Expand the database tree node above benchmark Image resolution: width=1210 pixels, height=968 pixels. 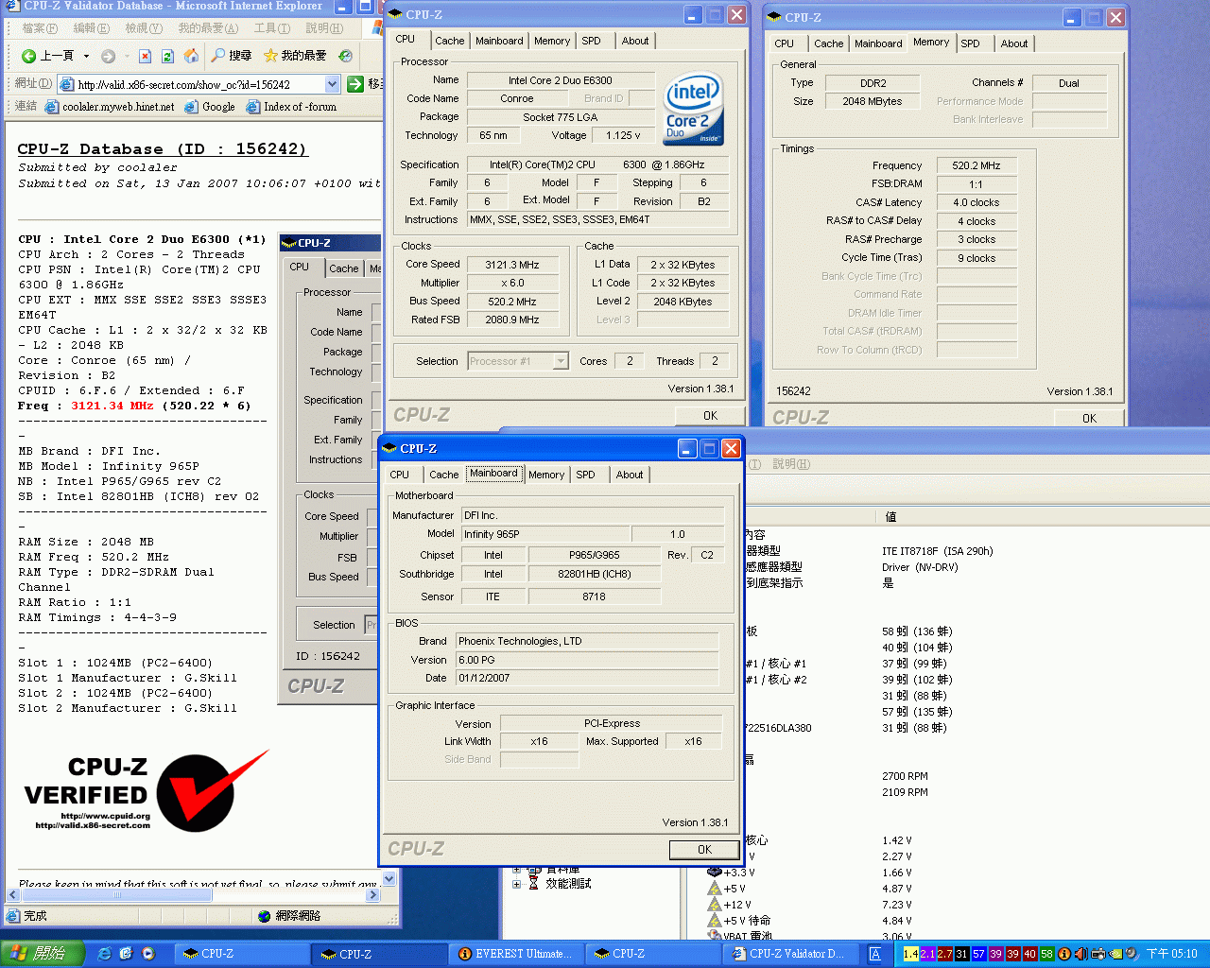point(517,869)
